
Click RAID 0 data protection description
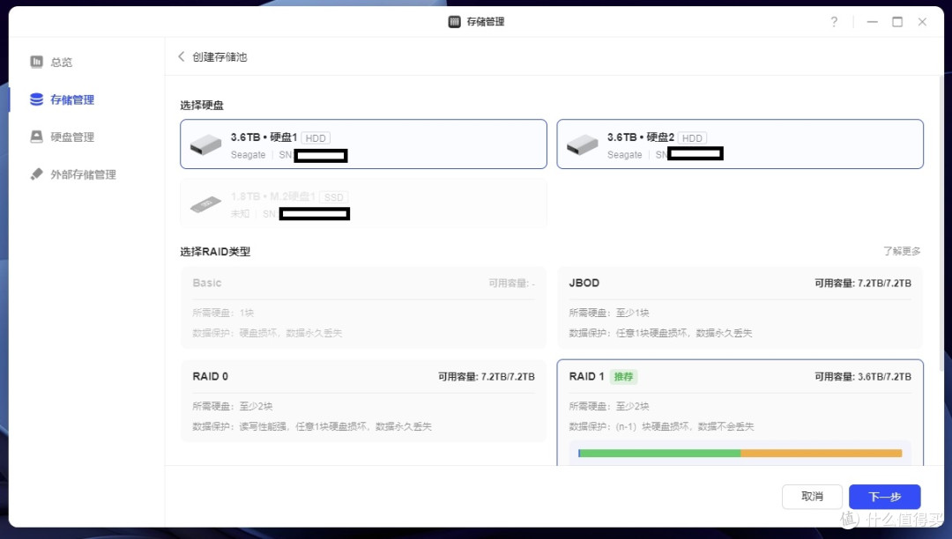(312, 426)
